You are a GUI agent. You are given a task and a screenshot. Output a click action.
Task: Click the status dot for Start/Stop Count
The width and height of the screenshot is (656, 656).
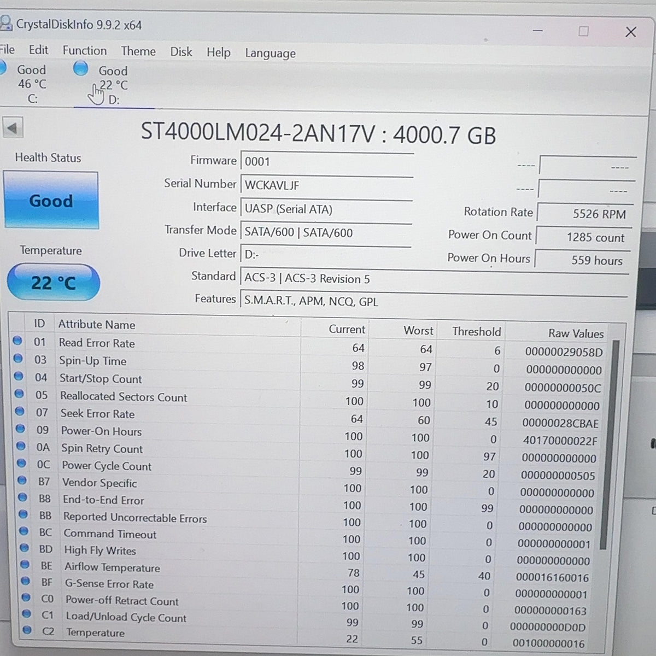(x=18, y=376)
